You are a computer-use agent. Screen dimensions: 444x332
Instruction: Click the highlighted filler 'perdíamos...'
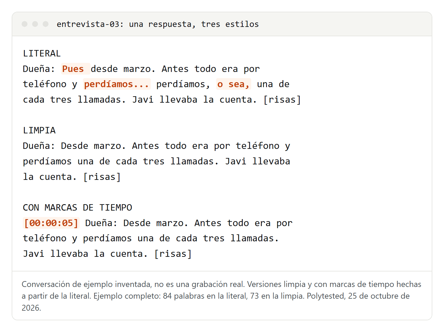[117, 84]
